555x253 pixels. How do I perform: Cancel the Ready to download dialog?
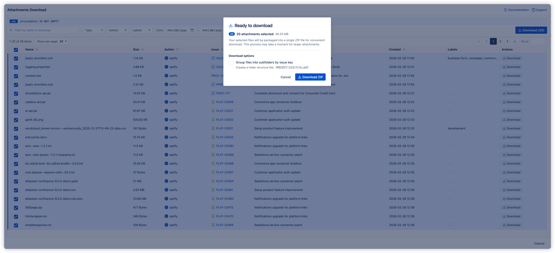285,77
